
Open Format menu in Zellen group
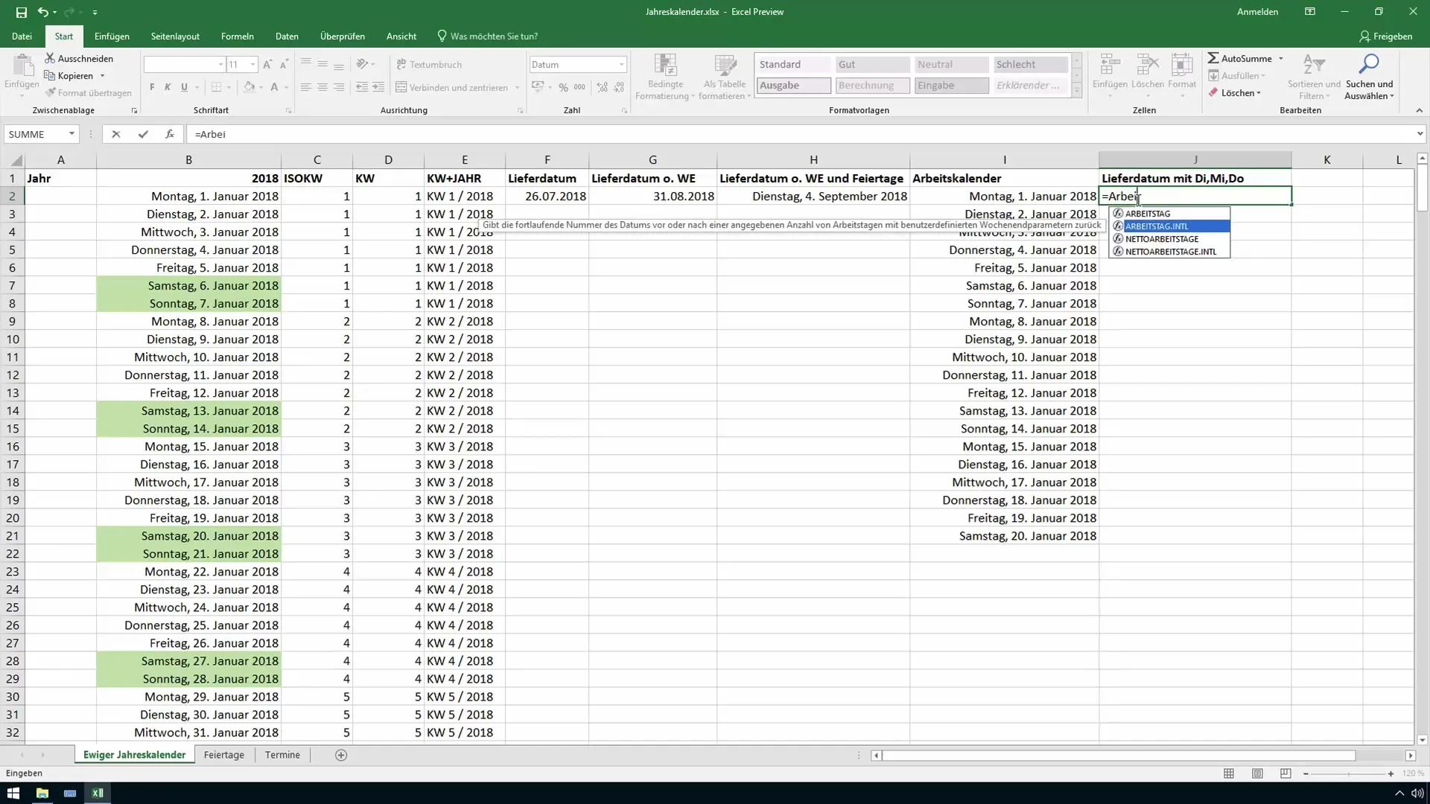click(x=1182, y=75)
